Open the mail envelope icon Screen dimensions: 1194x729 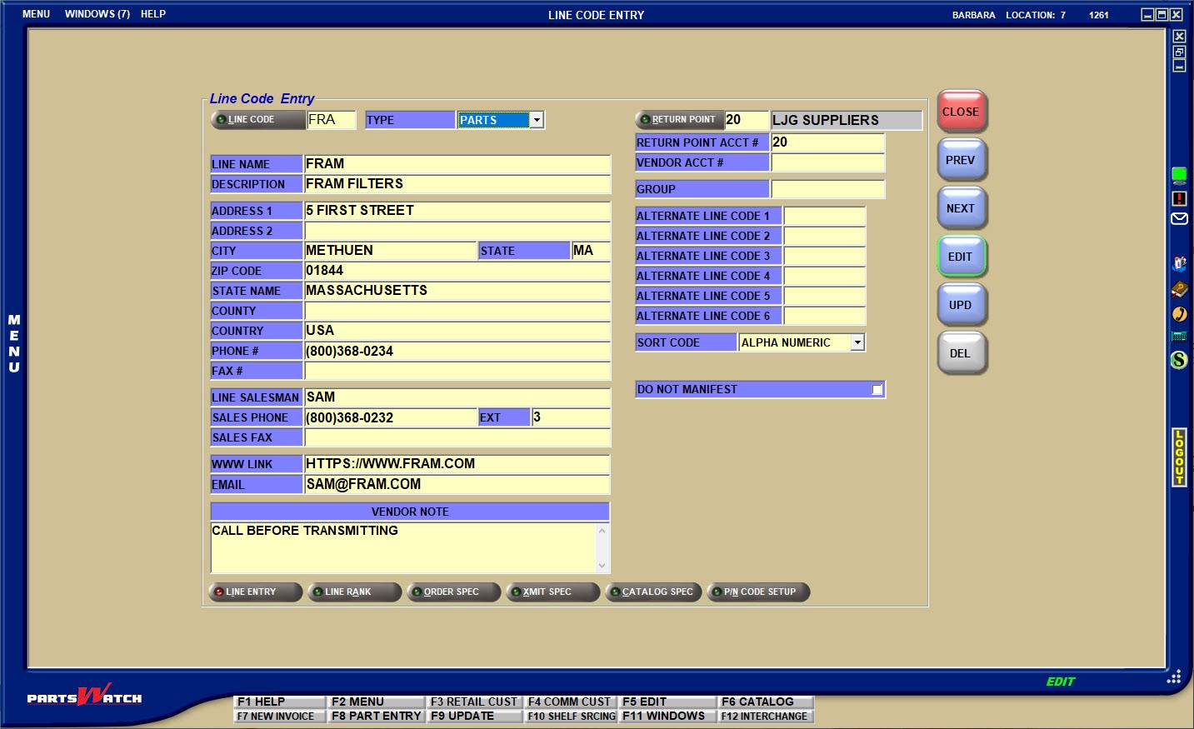1179,219
